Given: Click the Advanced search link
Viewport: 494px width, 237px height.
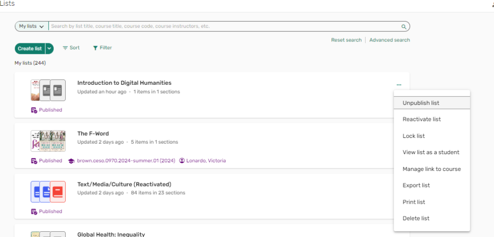Looking at the screenshot, I should click(x=389, y=40).
